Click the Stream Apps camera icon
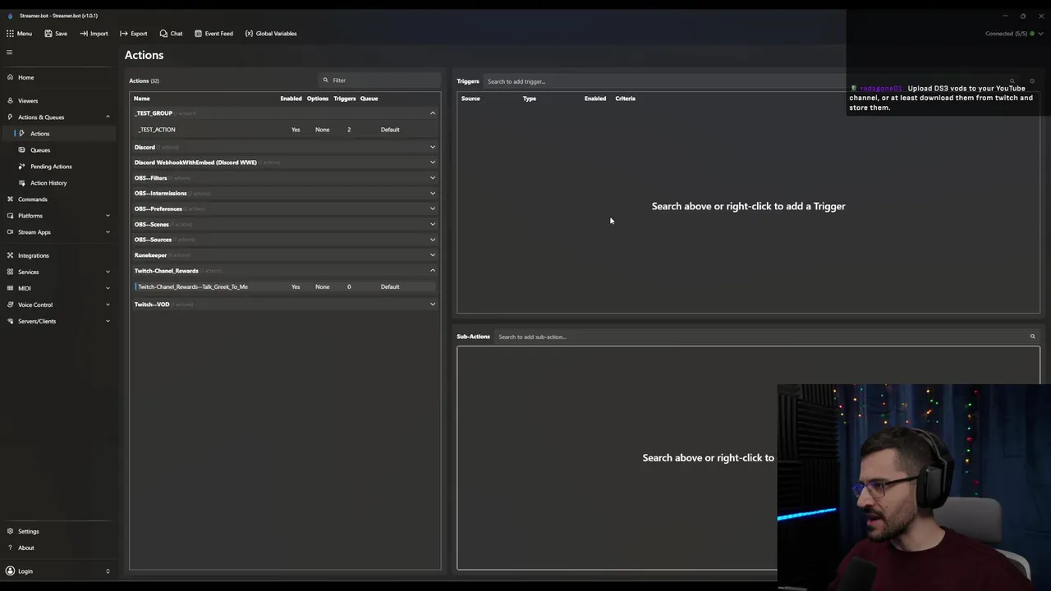The height and width of the screenshot is (591, 1051). [10, 232]
